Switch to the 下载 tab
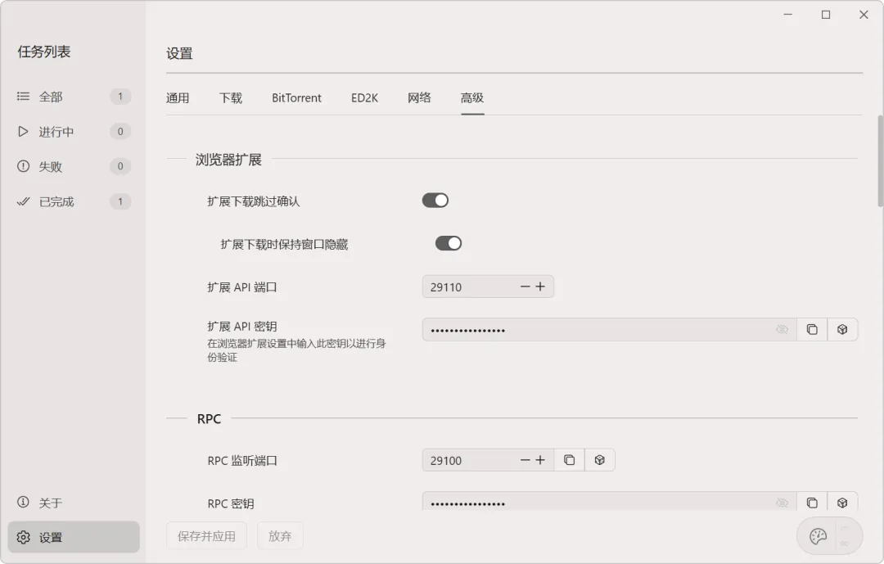 (x=231, y=97)
